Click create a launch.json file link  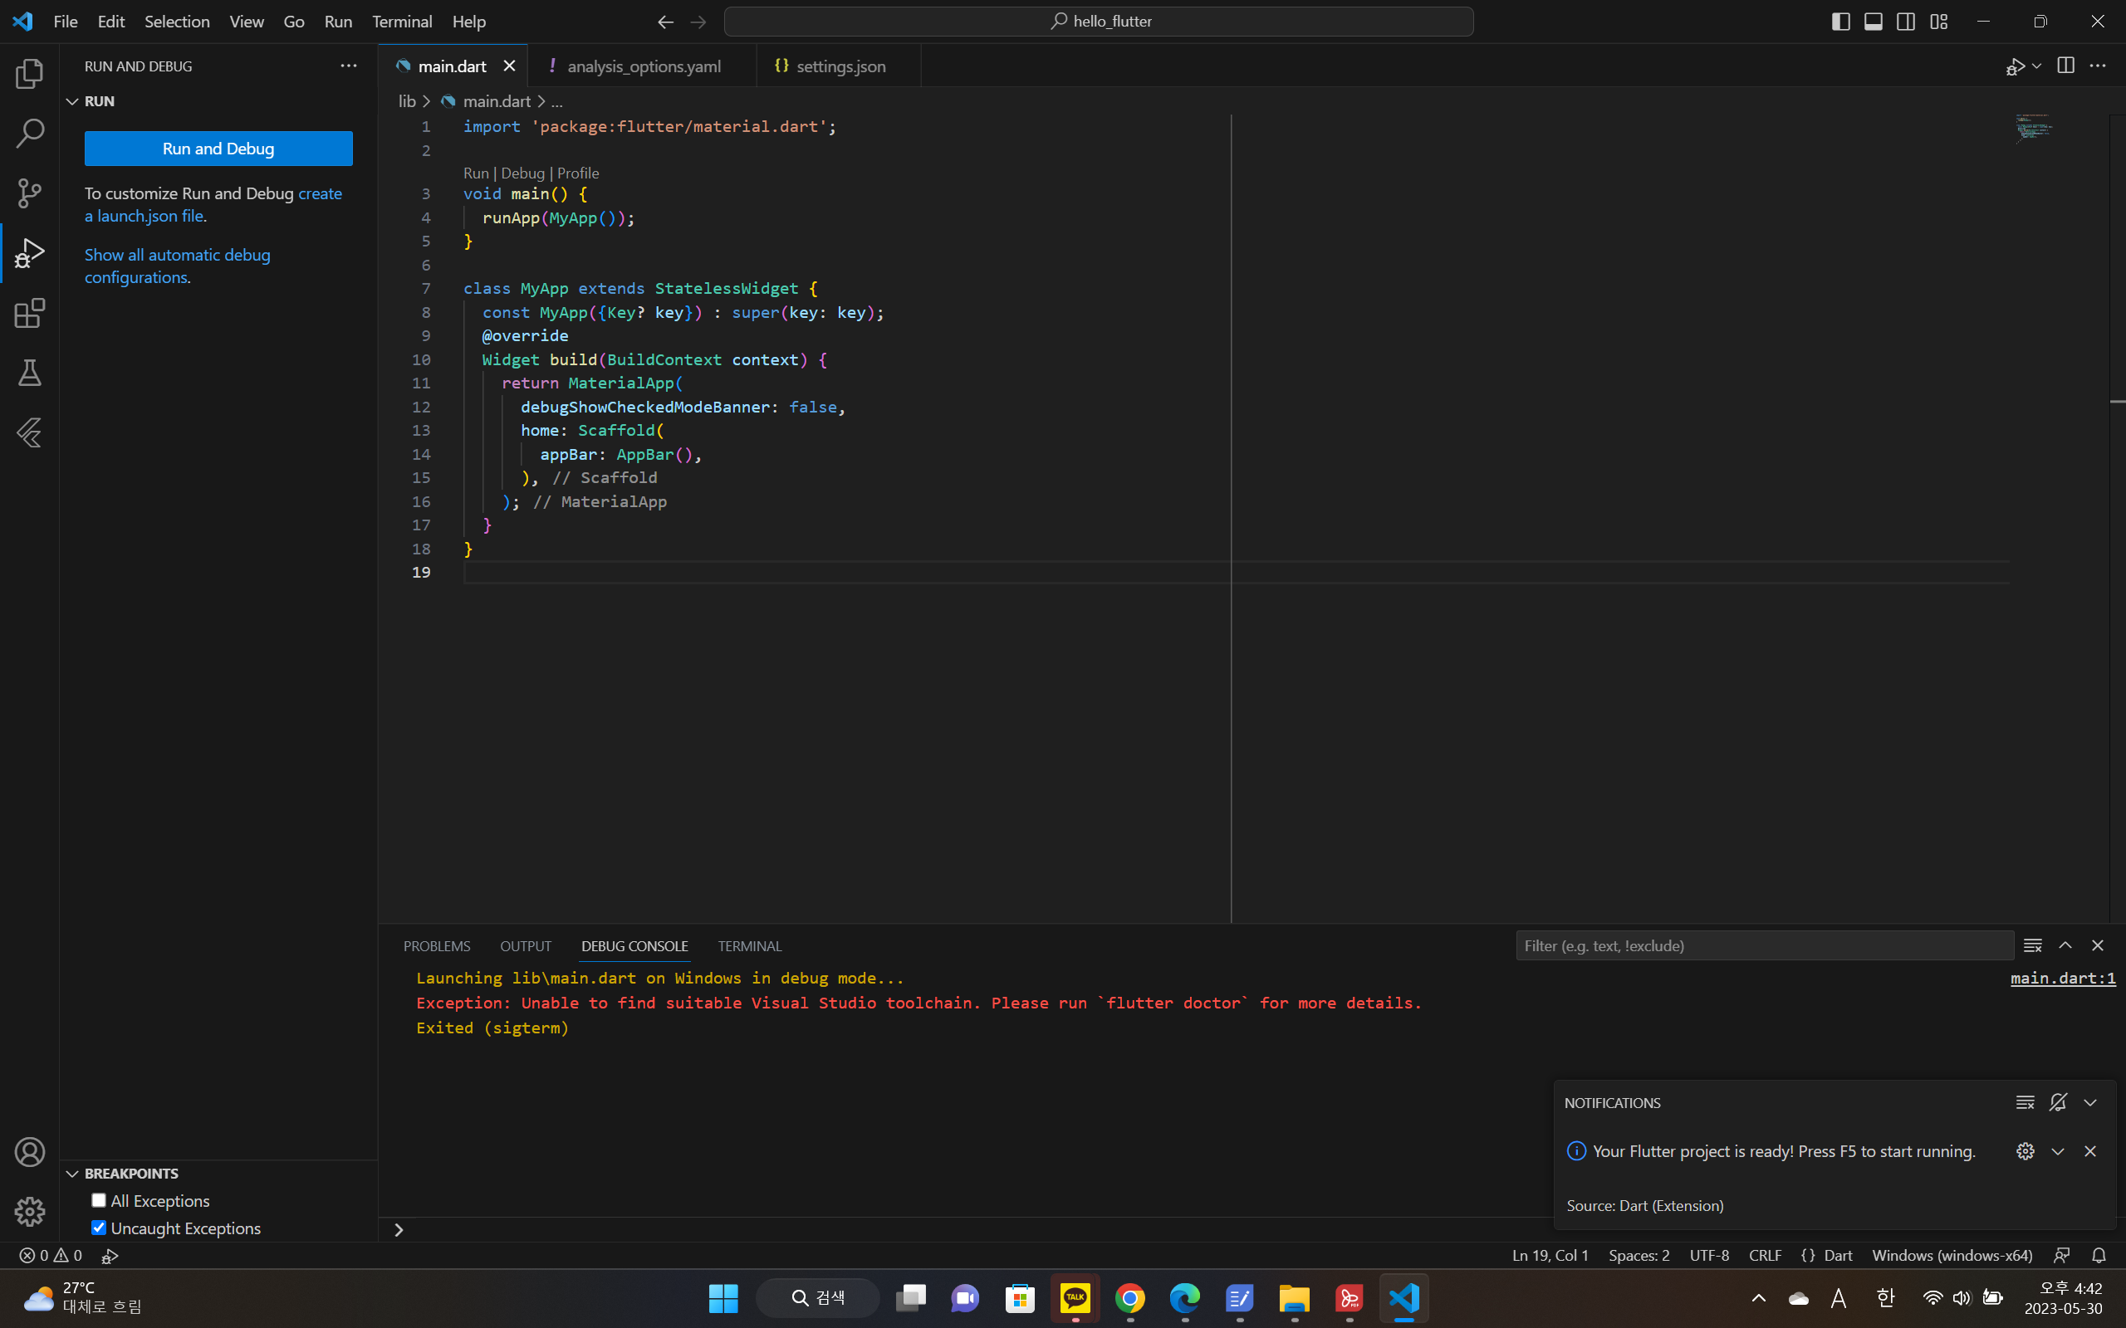tap(213, 205)
